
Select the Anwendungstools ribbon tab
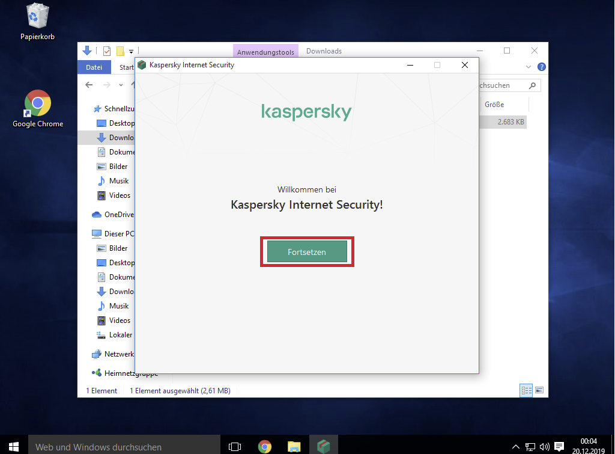pyautogui.click(x=265, y=52)
